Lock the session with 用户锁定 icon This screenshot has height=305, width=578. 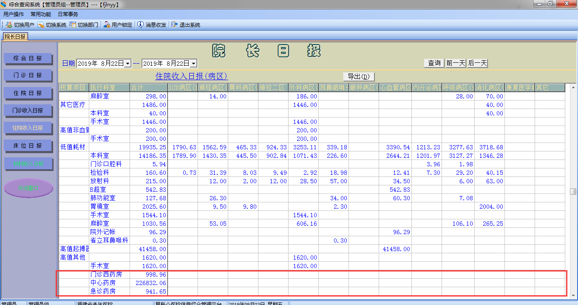(x=107, y=25)
